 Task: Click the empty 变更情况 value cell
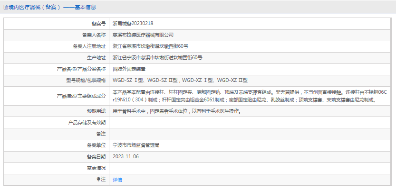tap(250, 168)
